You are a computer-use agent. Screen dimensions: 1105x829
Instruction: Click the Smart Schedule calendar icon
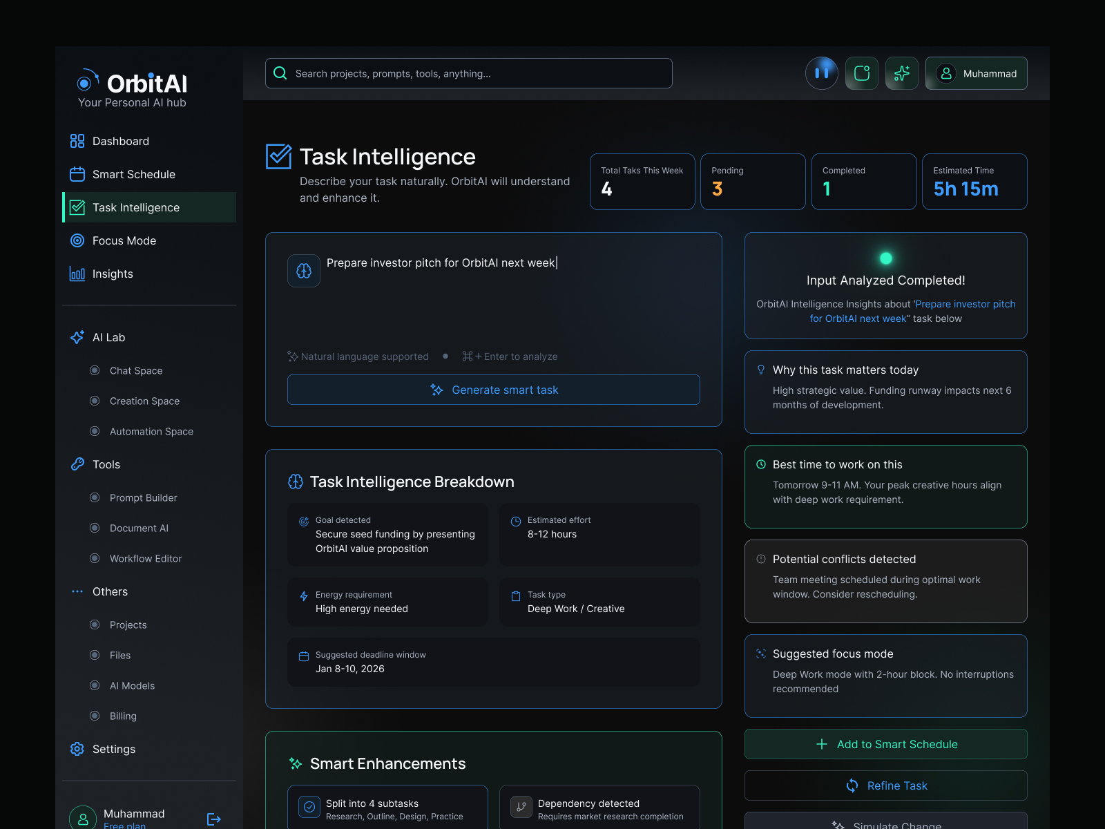tap(78, 174)
